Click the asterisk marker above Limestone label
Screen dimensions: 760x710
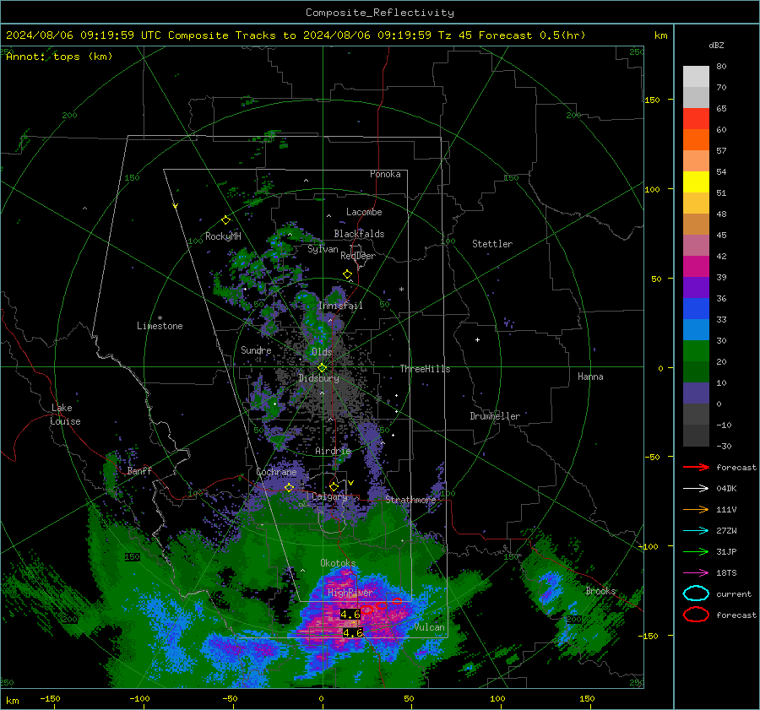[160, 318]
